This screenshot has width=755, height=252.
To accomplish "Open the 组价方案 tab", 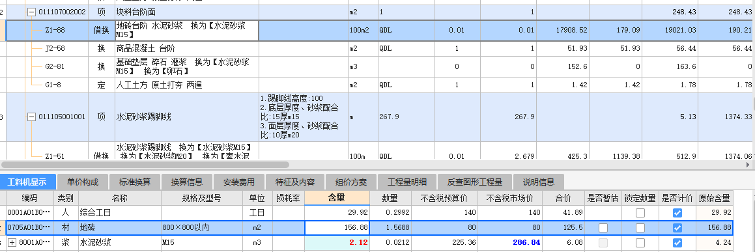I will (x=351, y=182).
